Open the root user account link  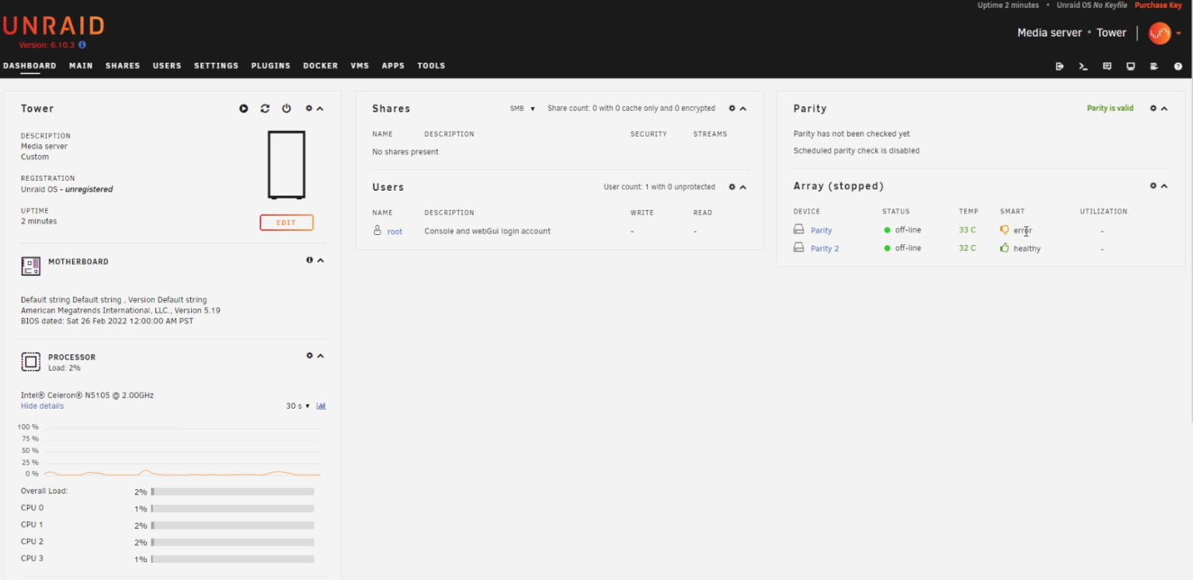coord(394,231)
